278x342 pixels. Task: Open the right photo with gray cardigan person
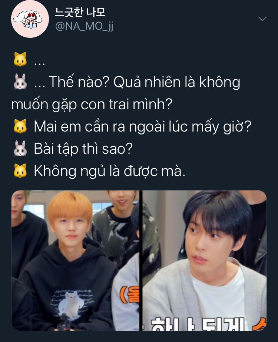point(205,260)
